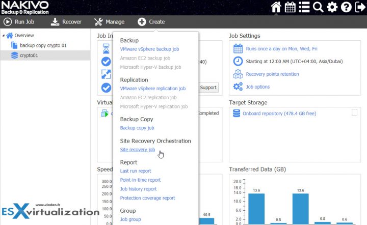Viewport: 367px width, 225px height.
Task: Select VMware vSphere backup job
Action: pos(149,49)
